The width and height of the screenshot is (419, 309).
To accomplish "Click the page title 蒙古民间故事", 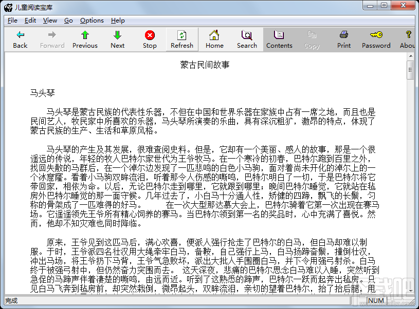I will 205,65.
